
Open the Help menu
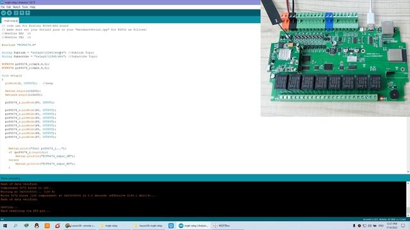click(x=33, y=7)
